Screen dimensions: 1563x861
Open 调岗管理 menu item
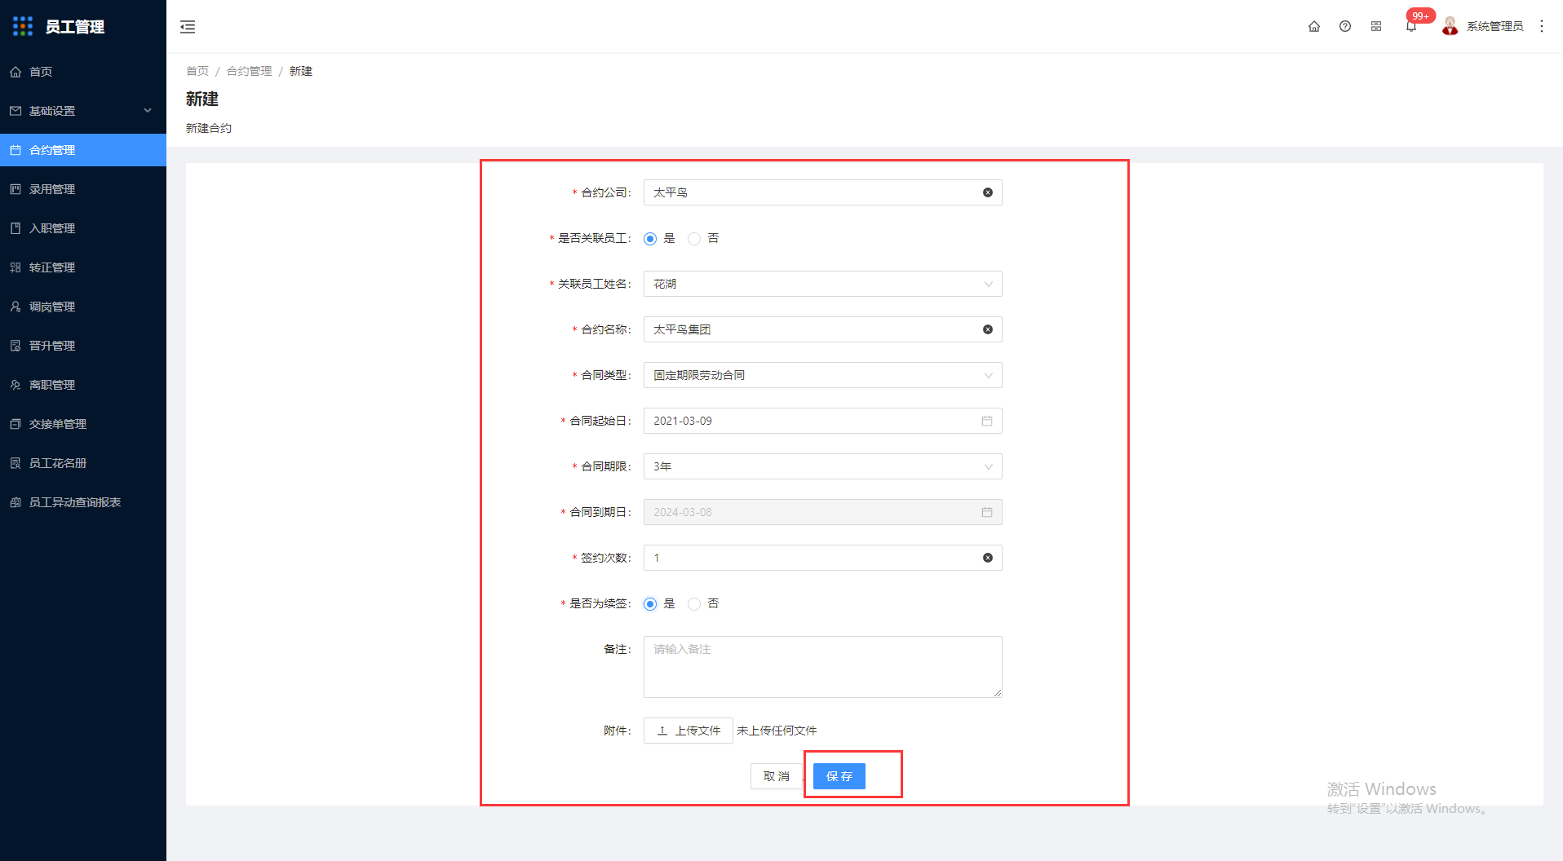pos(83,307)
